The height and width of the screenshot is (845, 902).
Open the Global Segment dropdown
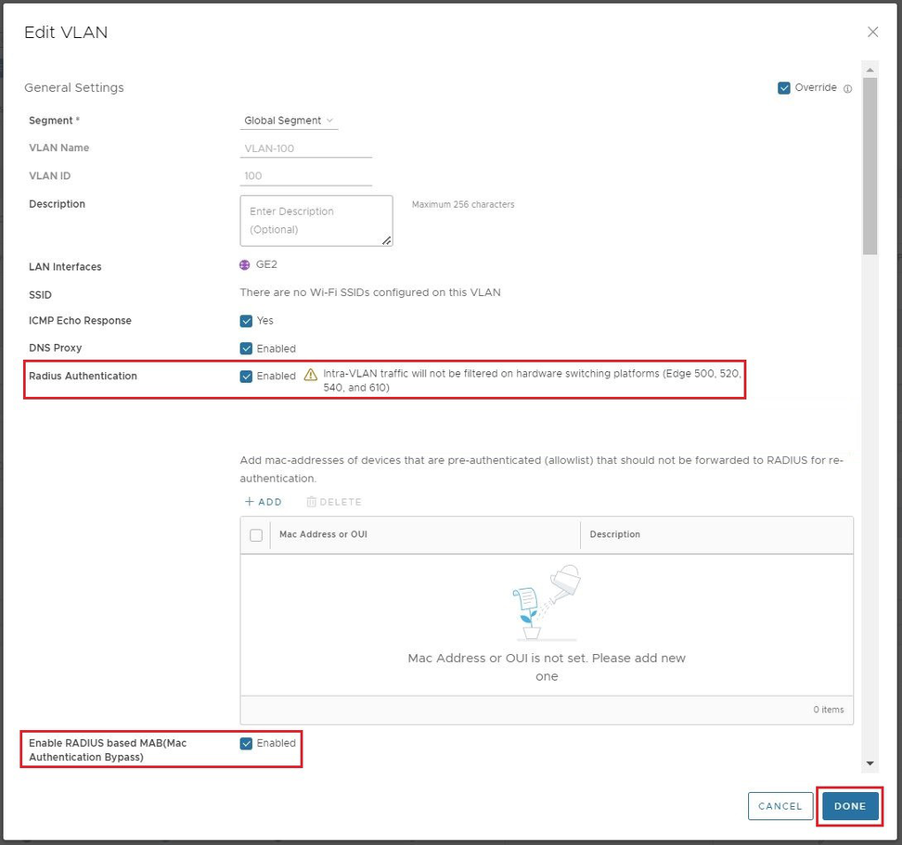[289, 121]
